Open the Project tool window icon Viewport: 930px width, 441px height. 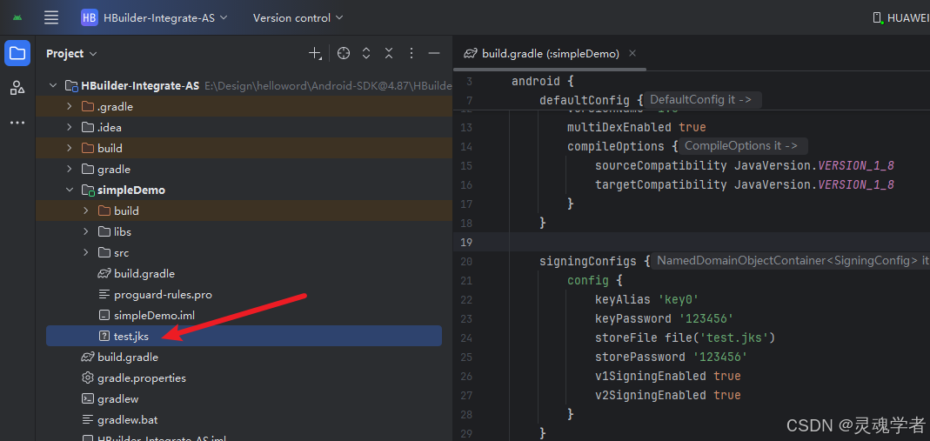click(x=17, y=54)
